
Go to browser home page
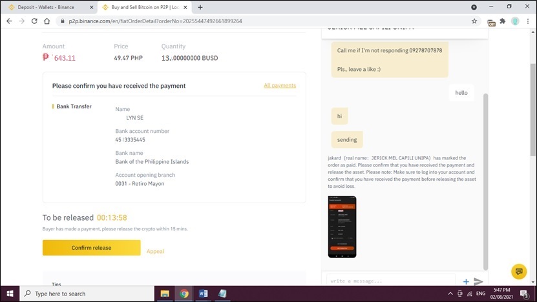tap(47, 21)
